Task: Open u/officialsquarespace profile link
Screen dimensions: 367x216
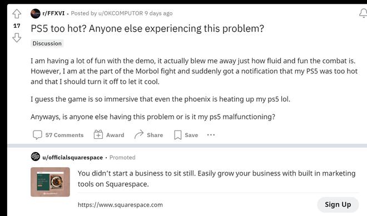Action: (x=72, y=158)
